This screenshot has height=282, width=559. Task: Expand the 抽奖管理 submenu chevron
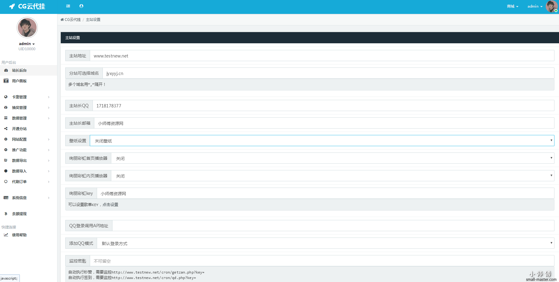tap(49, 108)
